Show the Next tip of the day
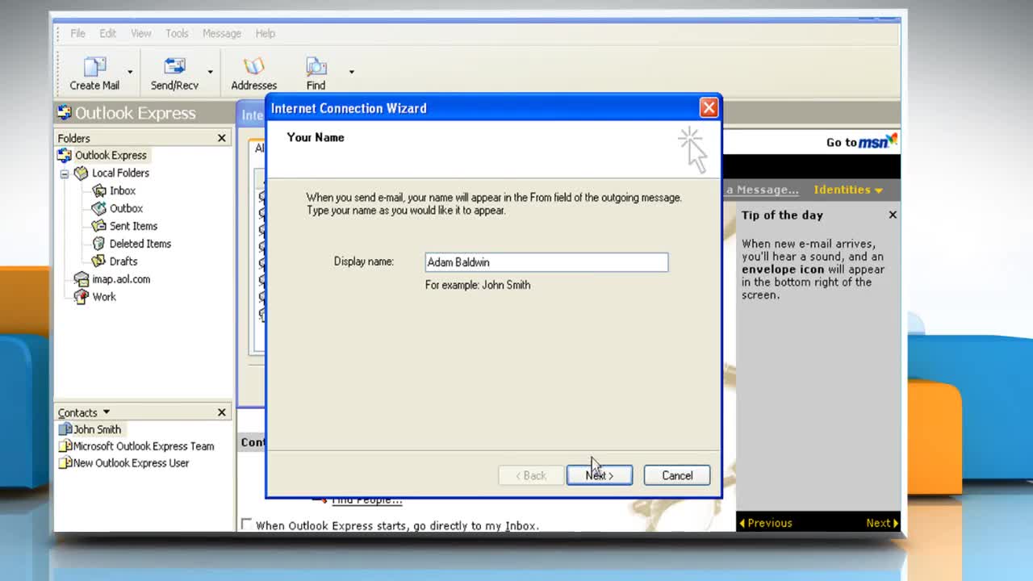This screenshot has width=1033, height=581. click(881, 523)
